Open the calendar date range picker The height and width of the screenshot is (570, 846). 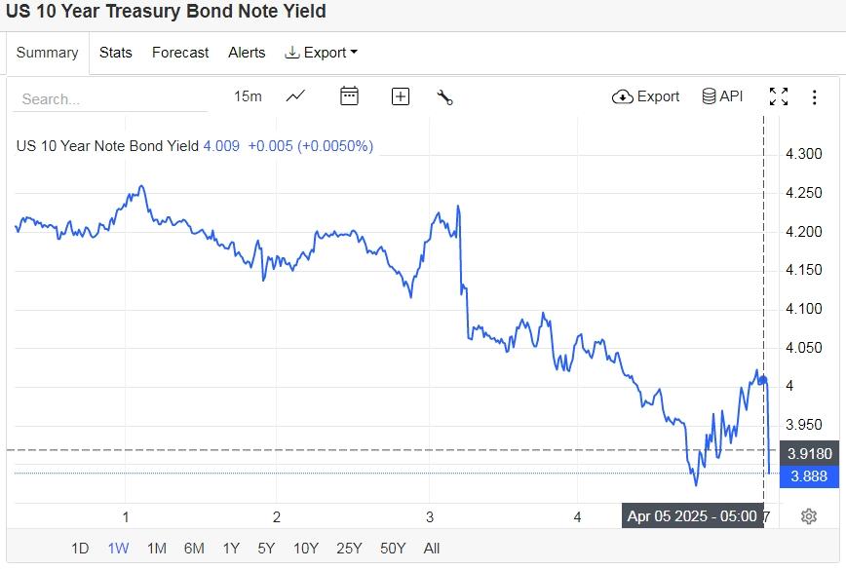pos(349,95)
